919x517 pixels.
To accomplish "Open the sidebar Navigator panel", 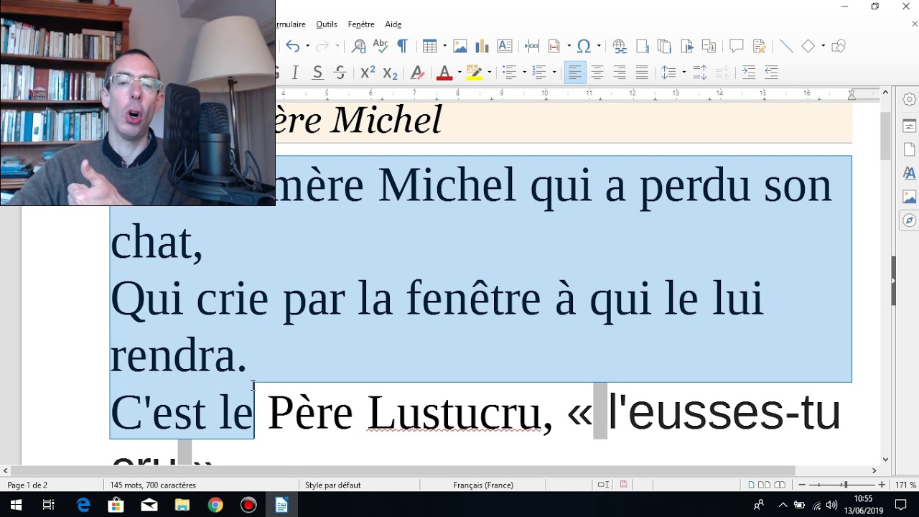I will pos(910,220).
